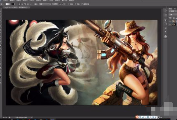Open the gradient blend Mode dropdown

click(45, 4)
